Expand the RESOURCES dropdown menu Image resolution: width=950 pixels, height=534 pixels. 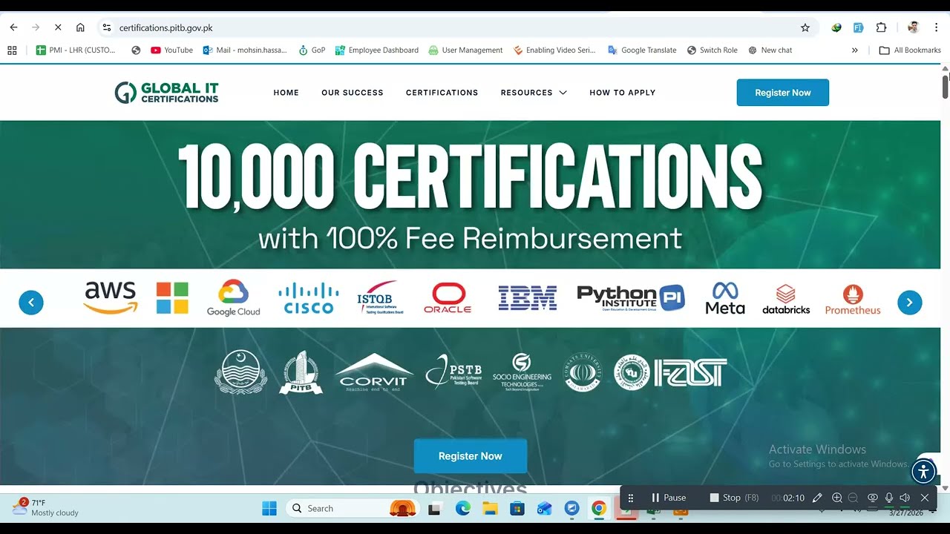[x=534, y=93]
